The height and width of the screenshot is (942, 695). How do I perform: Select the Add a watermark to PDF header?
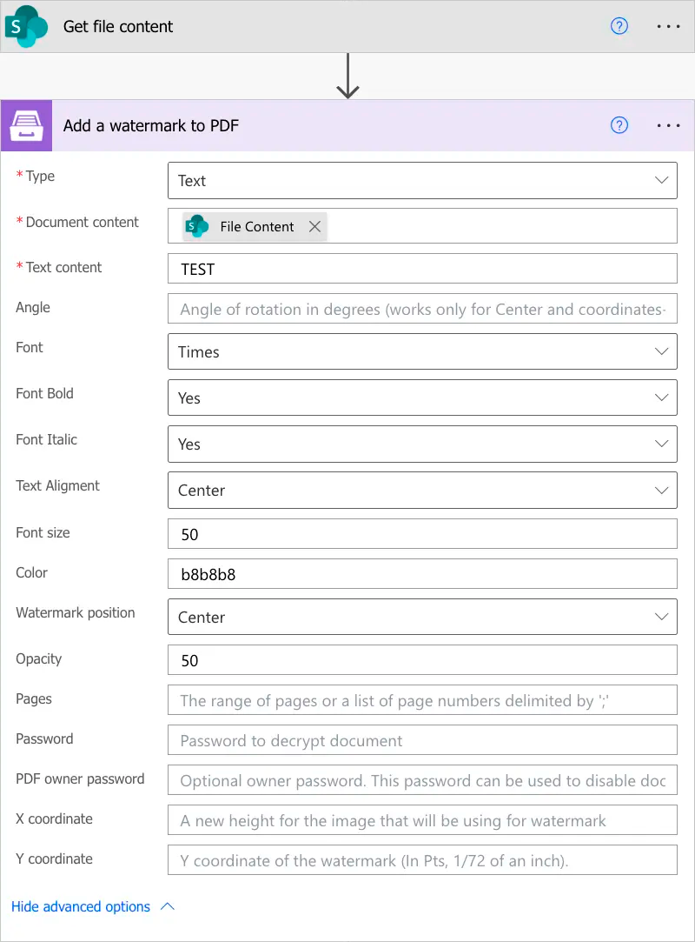[x=150, y=125]
